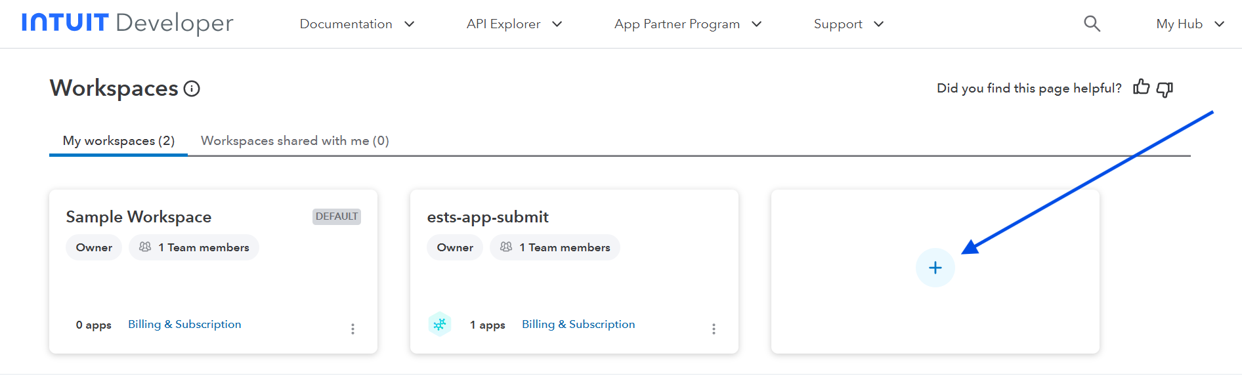Click the thumbs down icon

1165,89
